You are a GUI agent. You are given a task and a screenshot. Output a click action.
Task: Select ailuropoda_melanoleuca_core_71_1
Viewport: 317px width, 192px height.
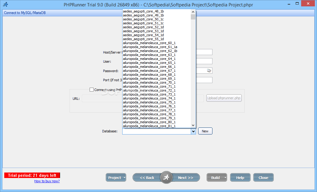click(156, 86)
